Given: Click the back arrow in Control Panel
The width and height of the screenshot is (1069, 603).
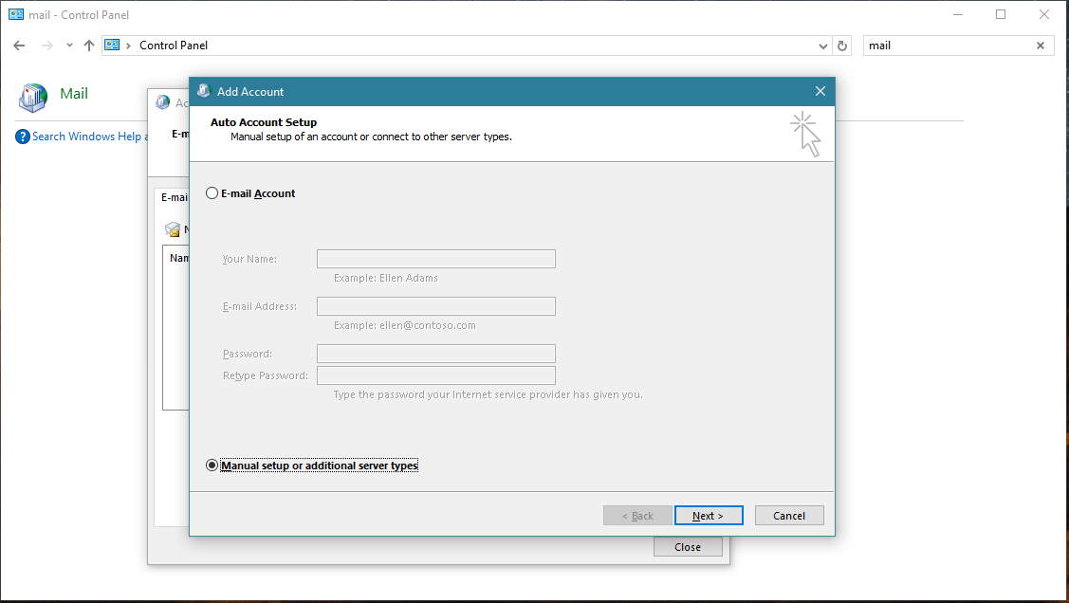Looking at the screenshot, I should (x=19, y=46).
